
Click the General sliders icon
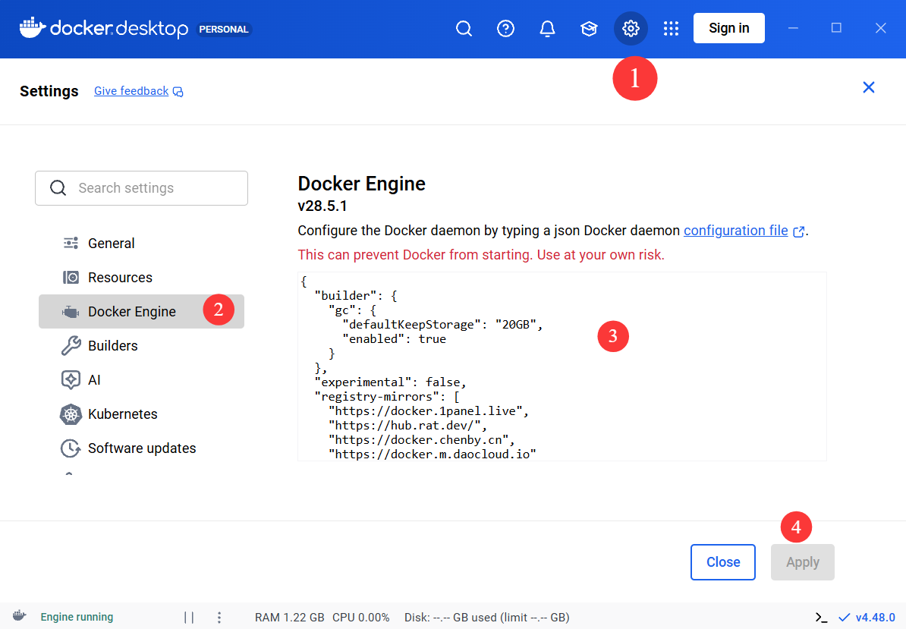[x=71, y=243]
